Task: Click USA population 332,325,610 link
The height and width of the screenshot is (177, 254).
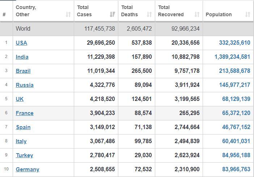Action: pyautogui.click(x=234, y=43)
